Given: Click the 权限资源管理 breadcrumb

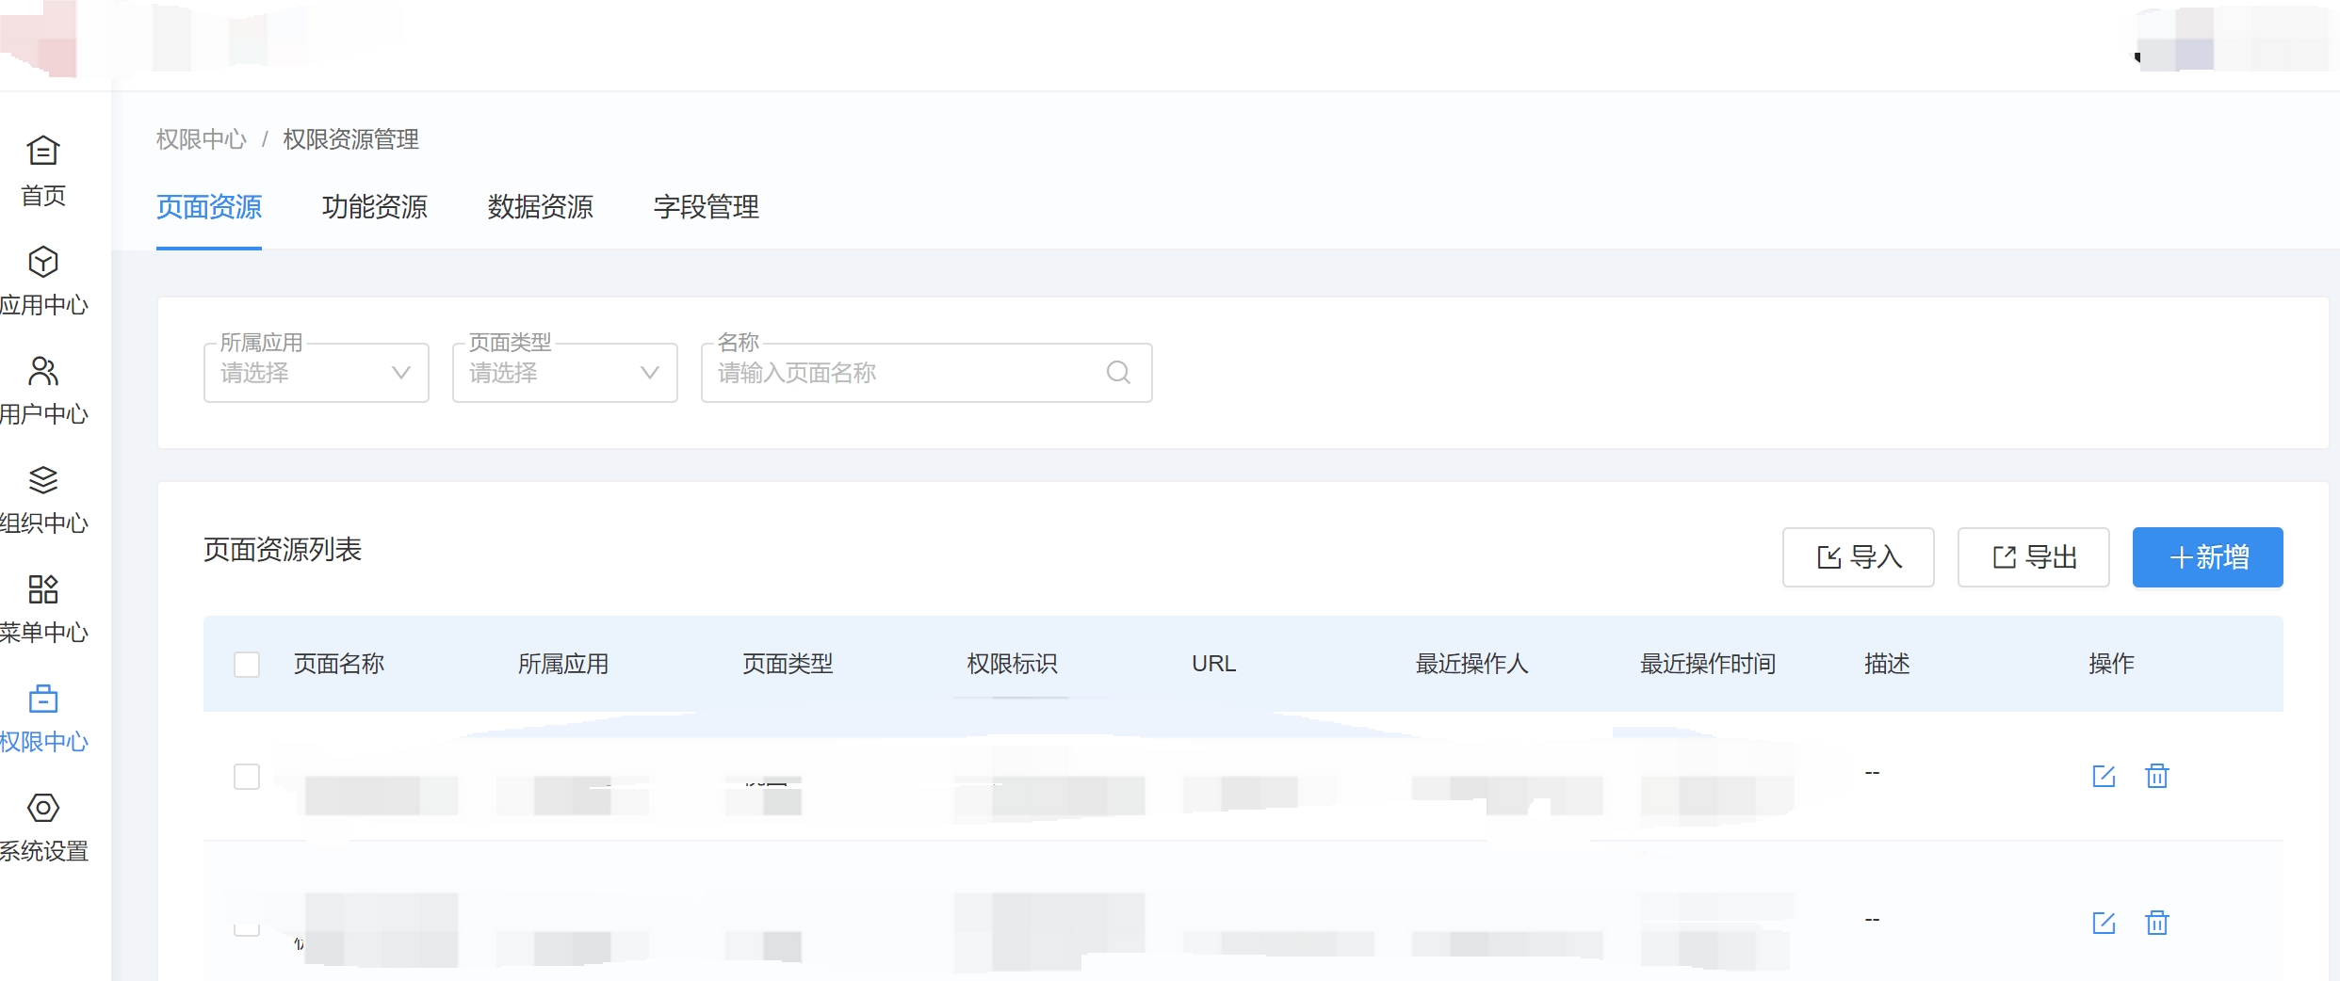Looking at the screenshot, I should (351, 139).
